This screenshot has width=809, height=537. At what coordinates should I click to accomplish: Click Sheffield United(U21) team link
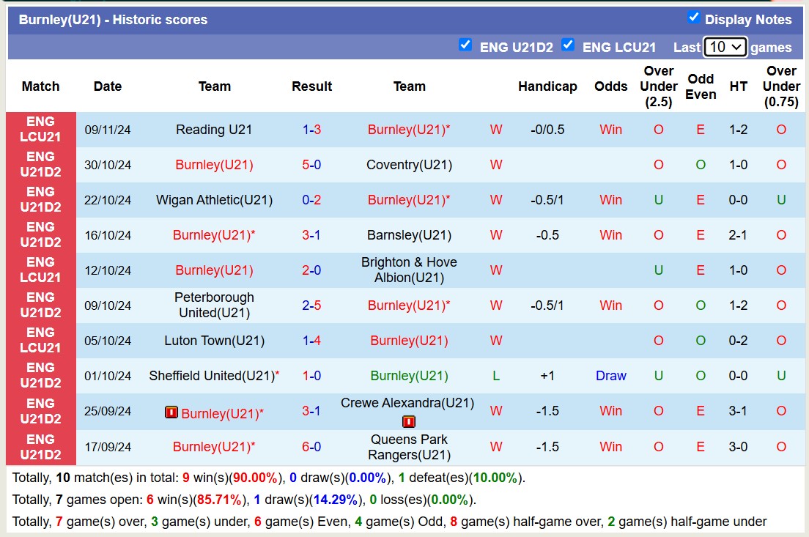point(212,376)
